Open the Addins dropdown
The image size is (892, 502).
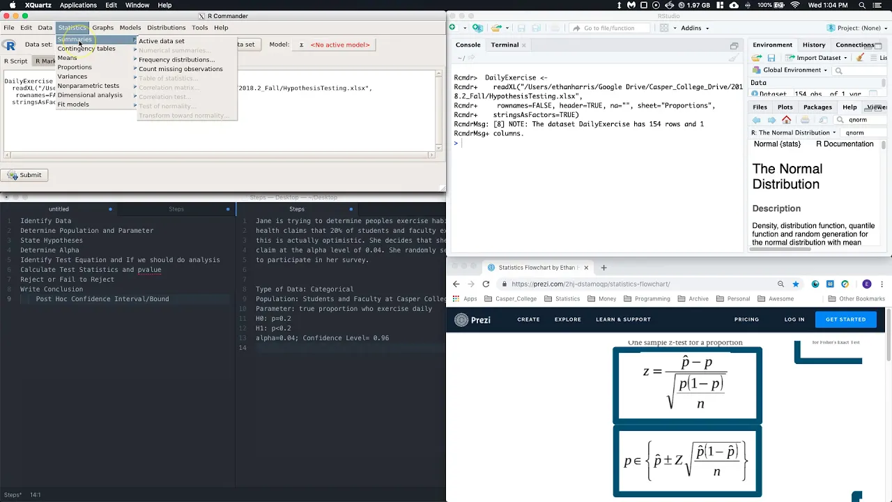695,28
